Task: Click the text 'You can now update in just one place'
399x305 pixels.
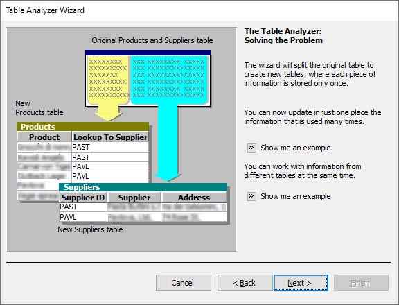Action: tap(312, 117)
